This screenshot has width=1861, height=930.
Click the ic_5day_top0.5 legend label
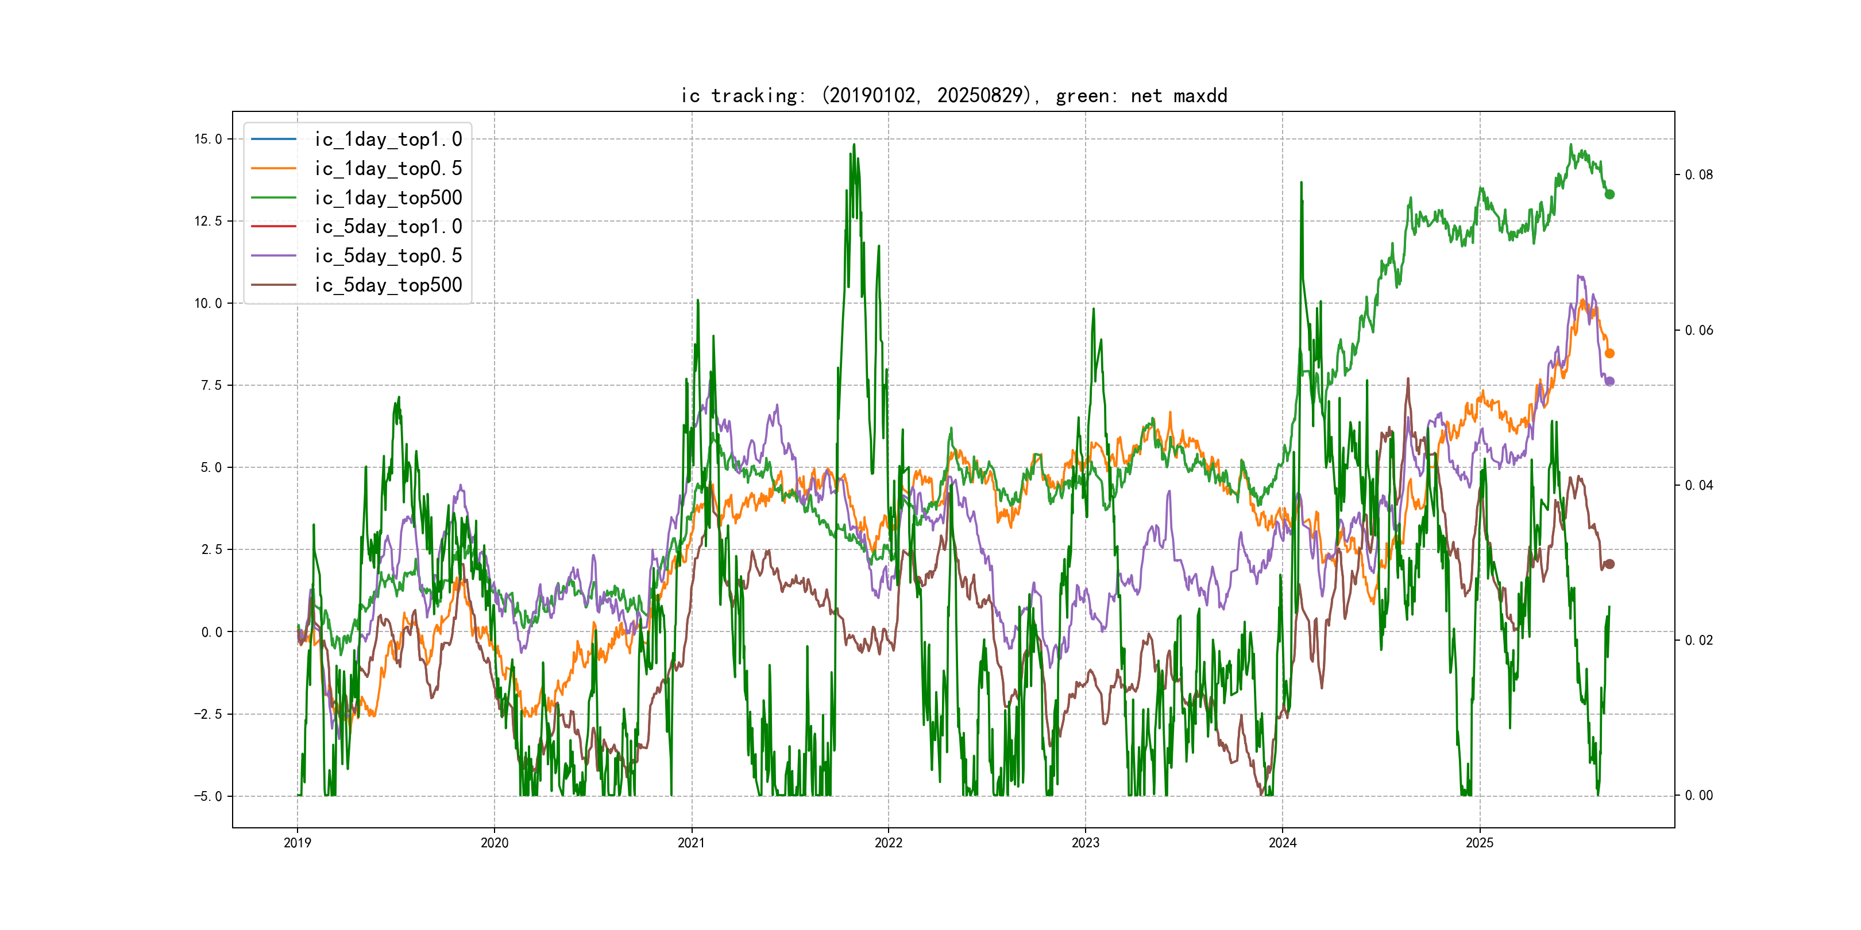click(x=388, y=255)
